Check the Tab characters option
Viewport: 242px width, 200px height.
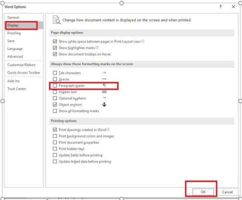55,73
